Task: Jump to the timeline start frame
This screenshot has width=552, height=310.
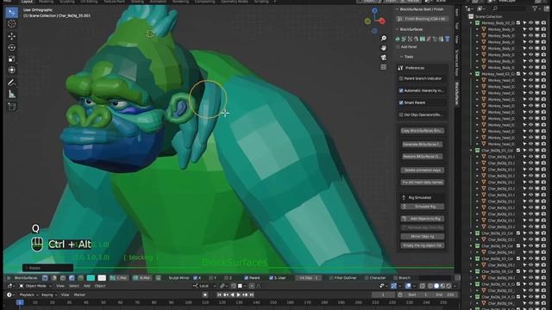Action: click(219, 294)
